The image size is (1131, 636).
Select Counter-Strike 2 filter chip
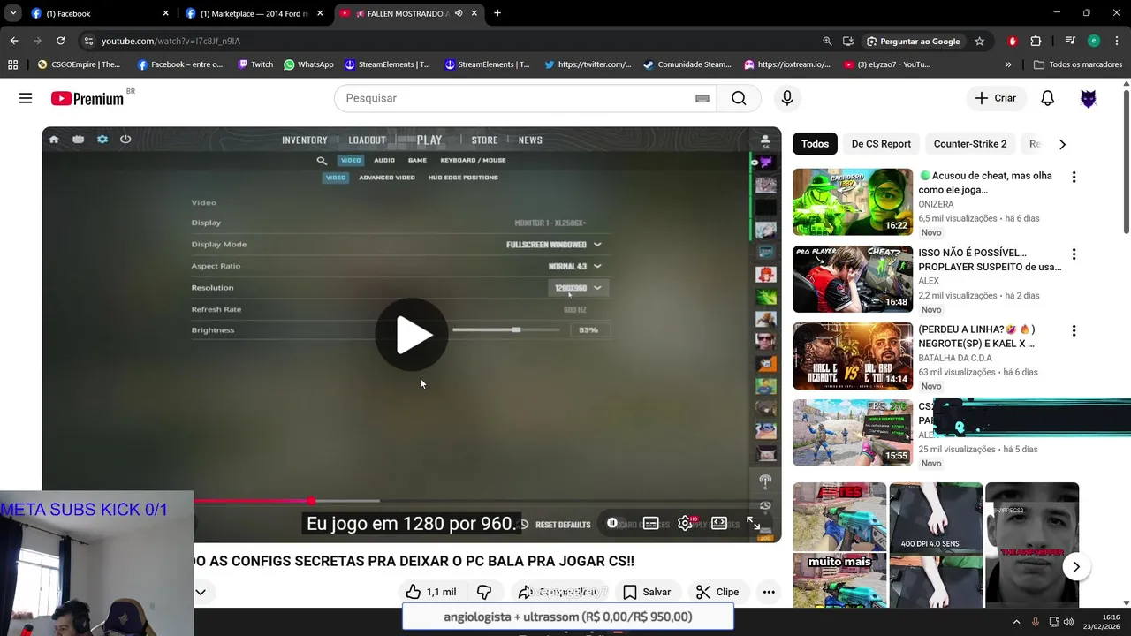coord(970,144)
